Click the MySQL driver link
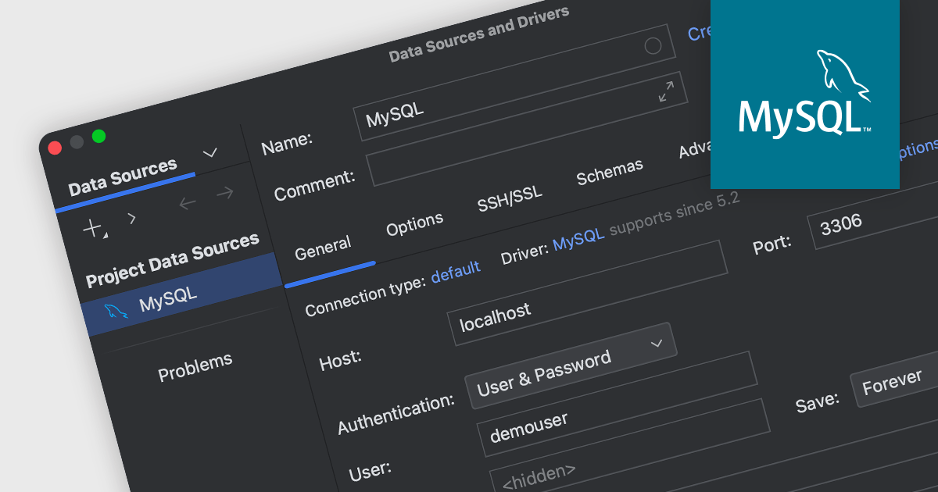The height and width of the screenshot is (492, 938). (578, 238)
